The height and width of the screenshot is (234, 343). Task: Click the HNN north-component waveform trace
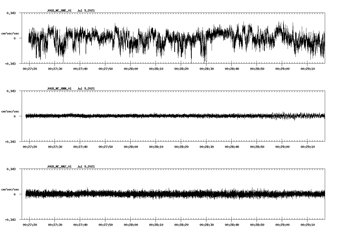pos(175,116)
